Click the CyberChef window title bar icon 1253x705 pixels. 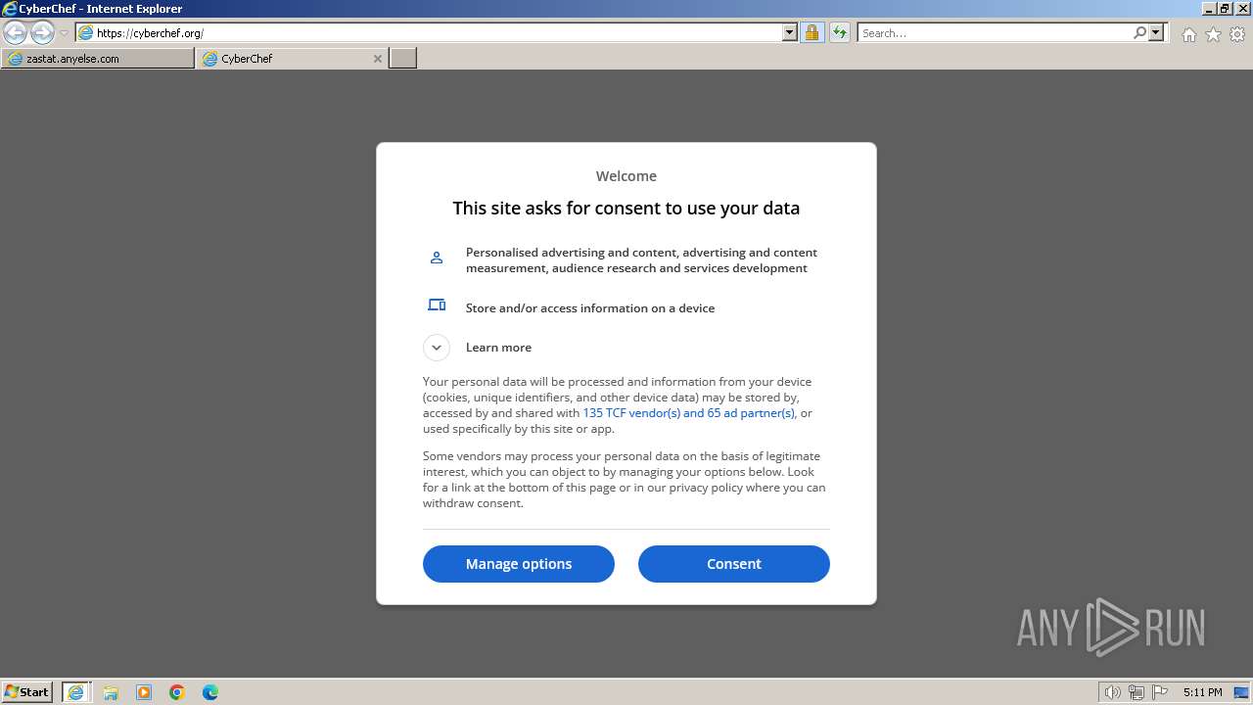pyautogui.click(x=10, y=9)
